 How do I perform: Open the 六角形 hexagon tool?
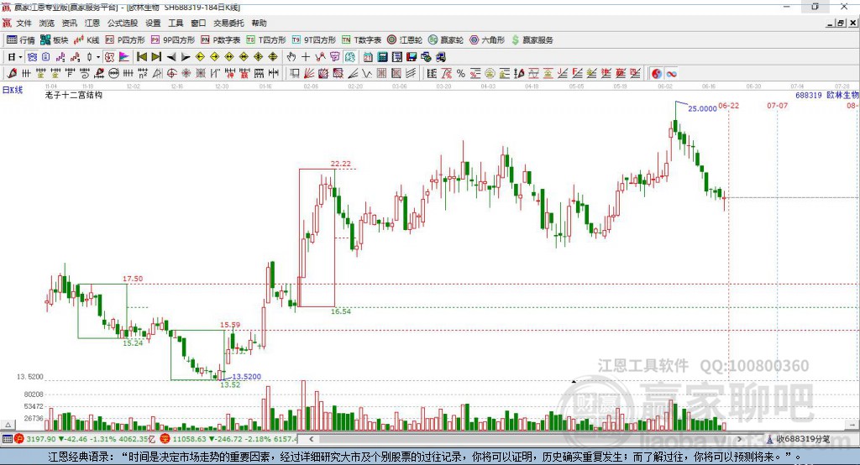[487, 40]
